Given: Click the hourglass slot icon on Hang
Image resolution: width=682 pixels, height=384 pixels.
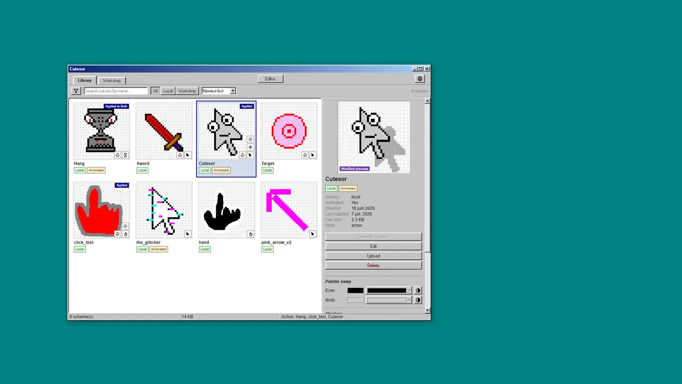Looking at the screenshot, I should pyautogui.click(x=126, y=155).
